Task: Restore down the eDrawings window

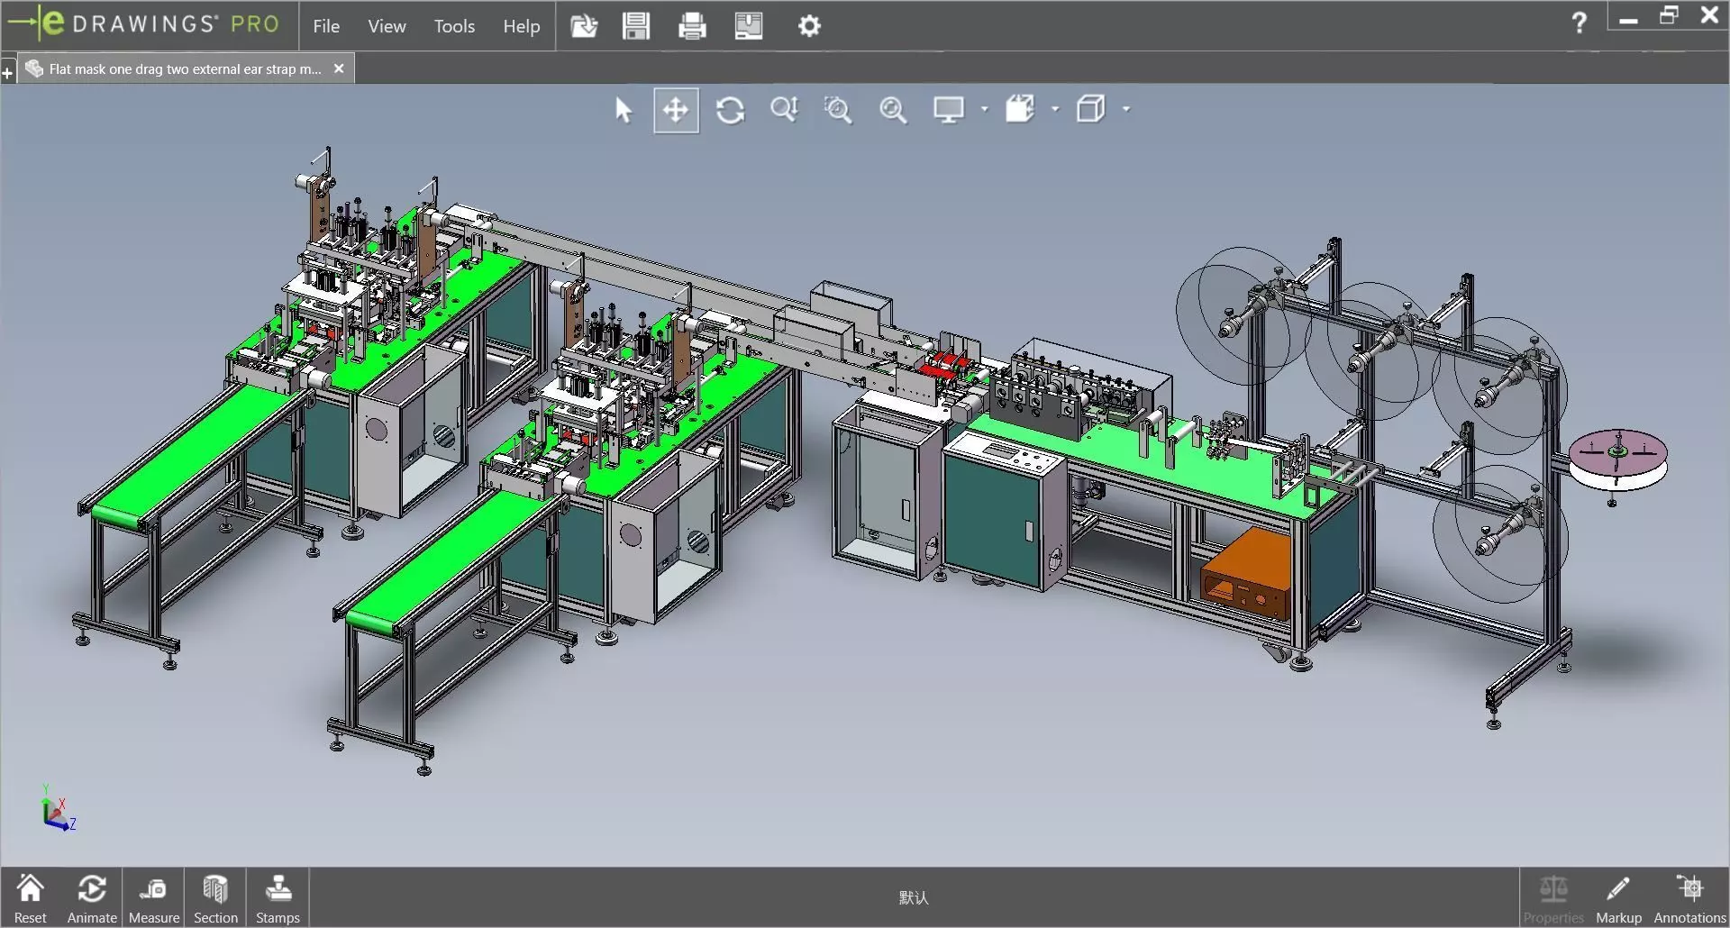Action: 1669,16
